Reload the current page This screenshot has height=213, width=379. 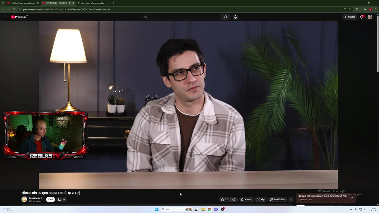click(14, 9)
